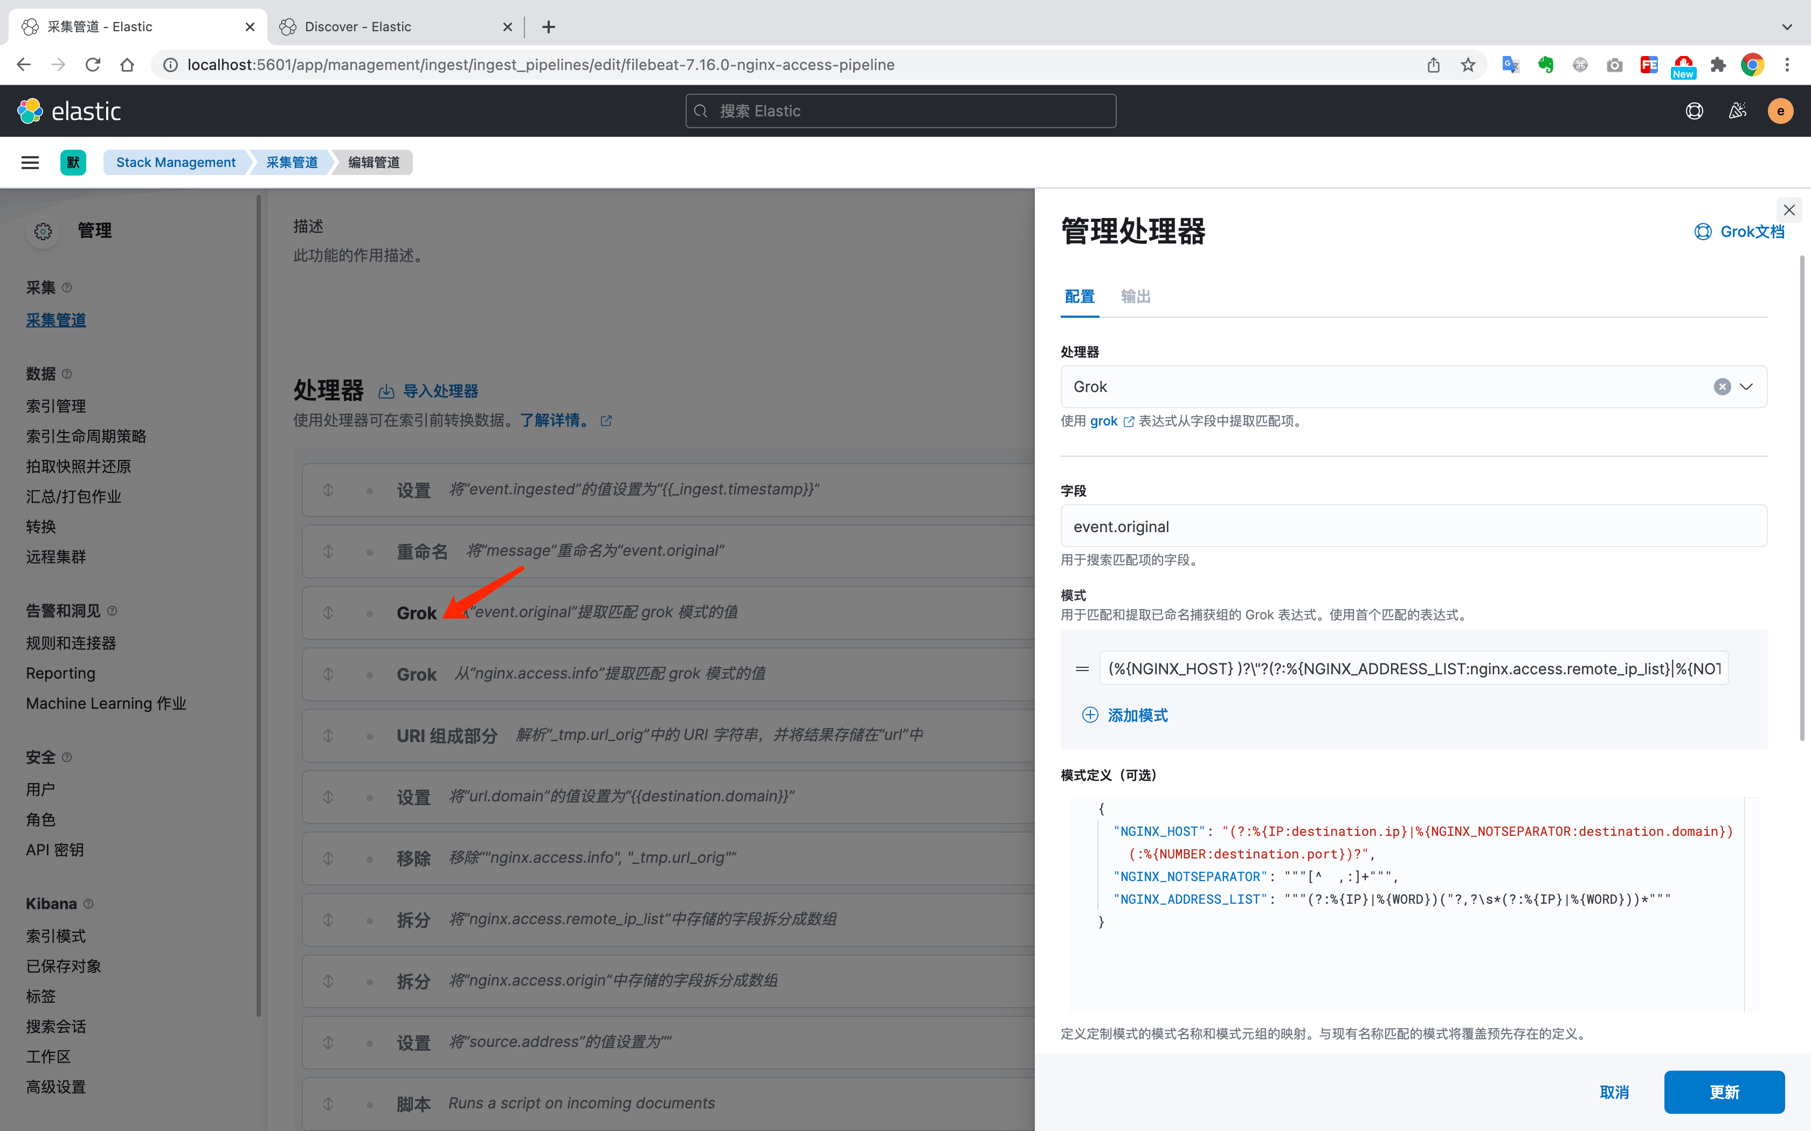Click move handle of rename processor
1811x1131 pixels.
328,551
